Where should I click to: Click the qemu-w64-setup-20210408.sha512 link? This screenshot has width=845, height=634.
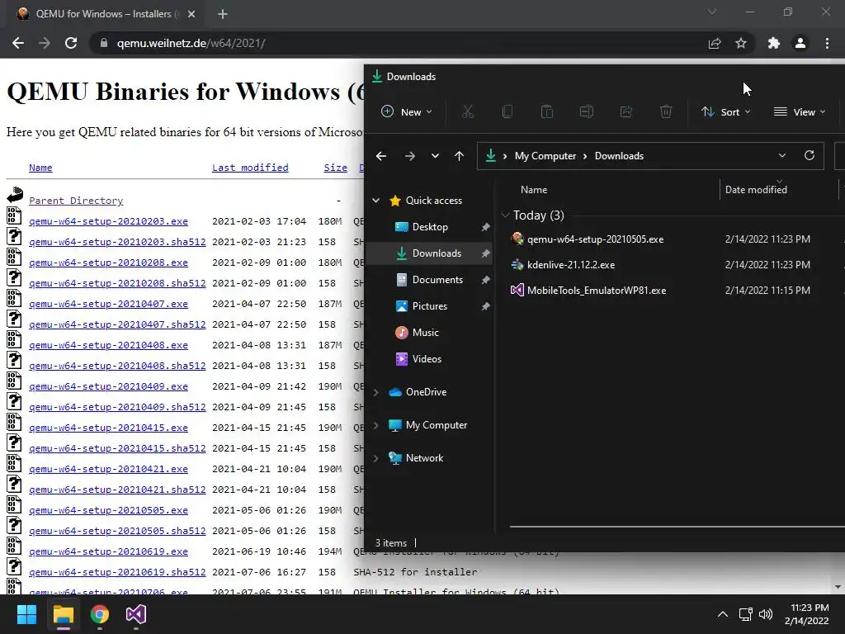click(x=117, y=366)
